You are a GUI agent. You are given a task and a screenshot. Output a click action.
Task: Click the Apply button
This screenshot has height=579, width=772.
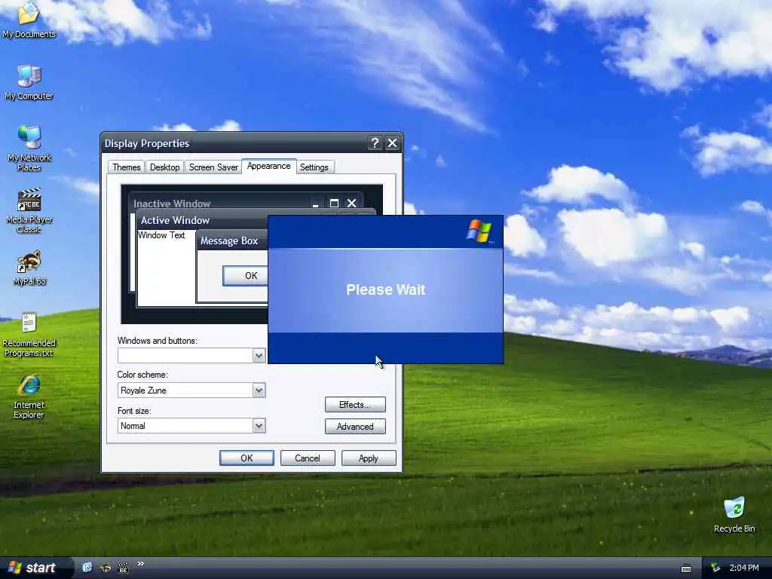pyautogui.click(x=369, y=458)
